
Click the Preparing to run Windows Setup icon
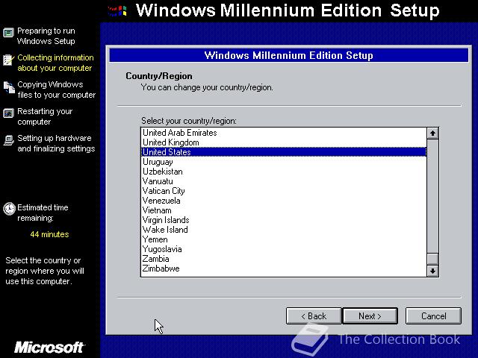coord(8,33)
